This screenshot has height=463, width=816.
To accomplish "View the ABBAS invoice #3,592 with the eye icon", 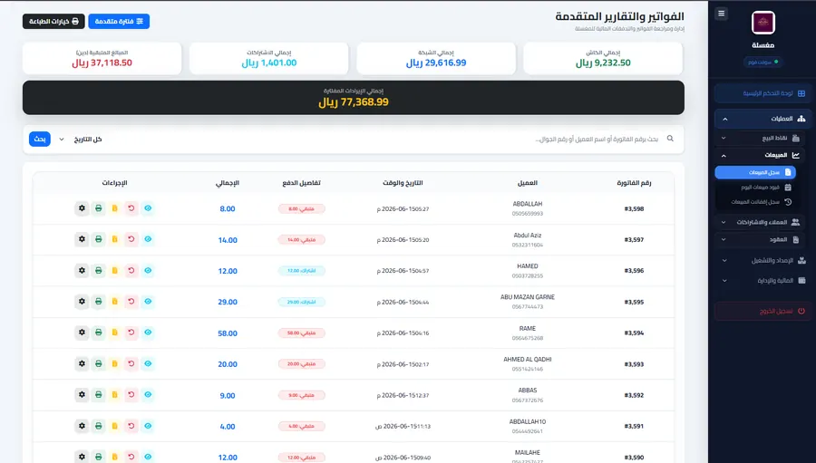I will pyautogui.click(x=148, y=395).
